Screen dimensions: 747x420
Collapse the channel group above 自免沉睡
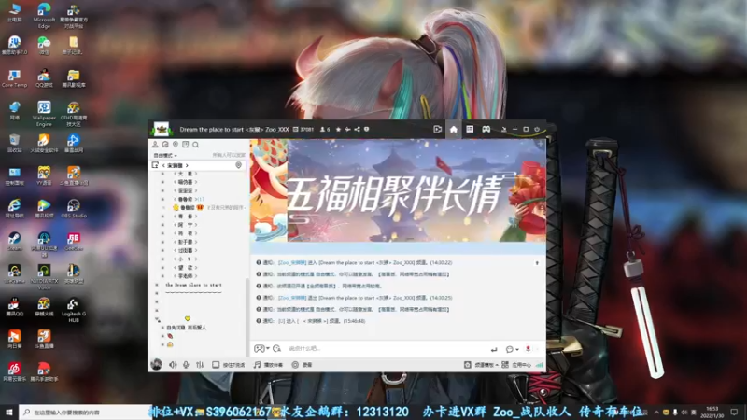tap(157, 319)
